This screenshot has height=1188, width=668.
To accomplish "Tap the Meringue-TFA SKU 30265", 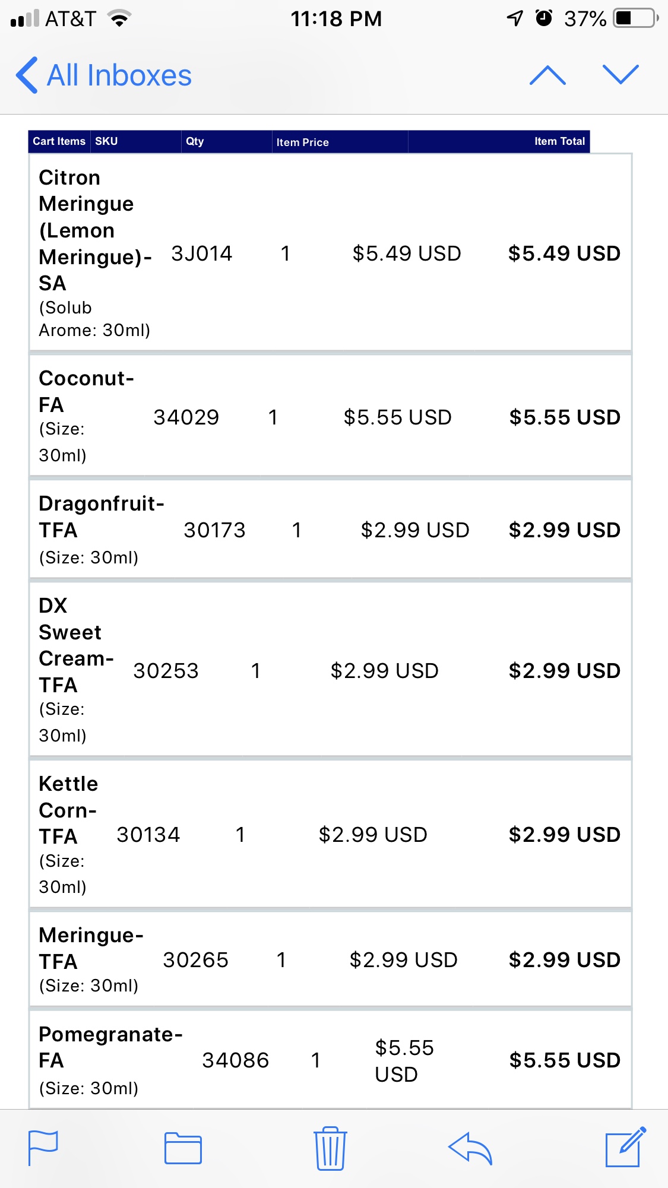I will pos(195,960).
